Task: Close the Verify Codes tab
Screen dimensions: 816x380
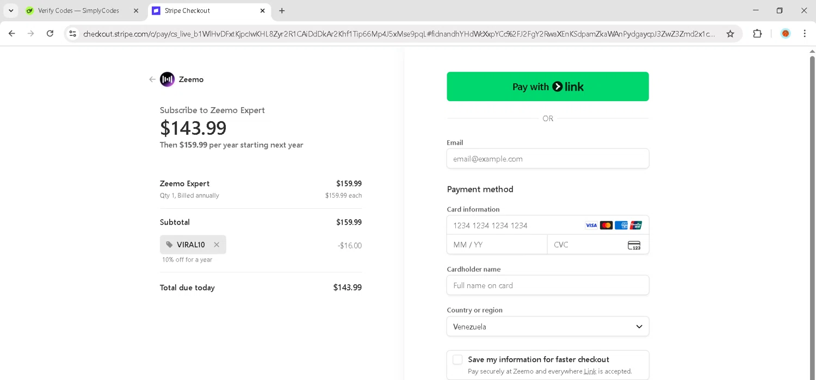Action: pos(136,11)
